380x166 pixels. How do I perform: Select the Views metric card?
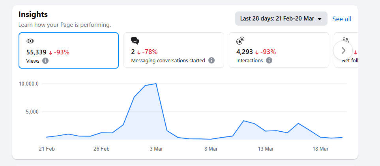click(68, 50)
